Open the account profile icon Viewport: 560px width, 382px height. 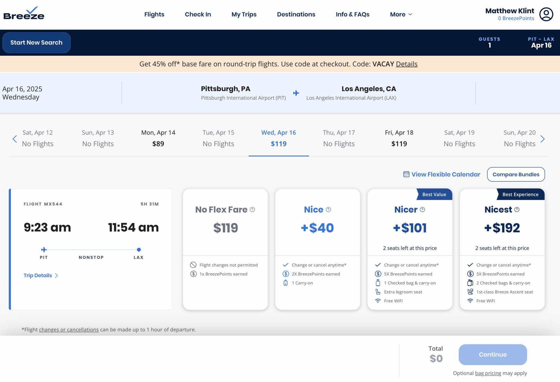click(x=546, y=14)
